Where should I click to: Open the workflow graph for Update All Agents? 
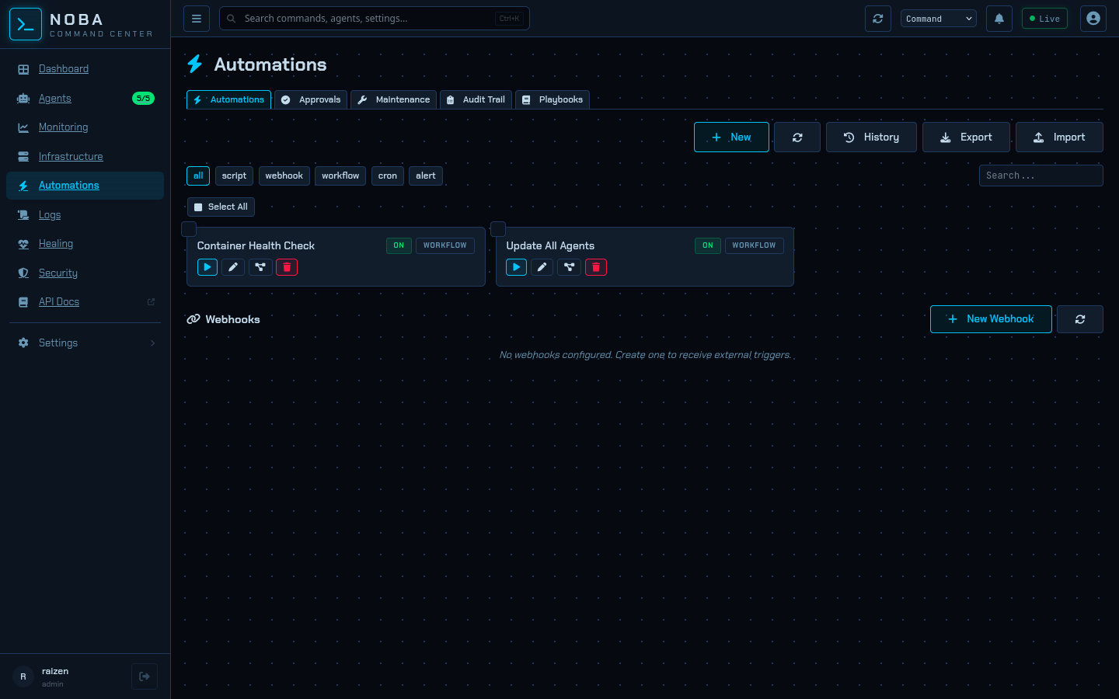tap(569, 267)
